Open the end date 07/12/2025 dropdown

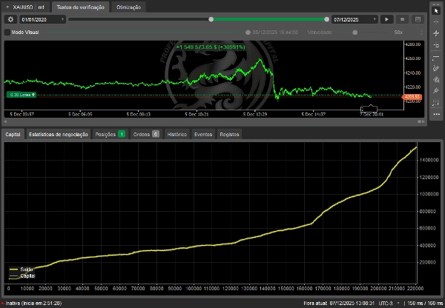tap(355, 19)
